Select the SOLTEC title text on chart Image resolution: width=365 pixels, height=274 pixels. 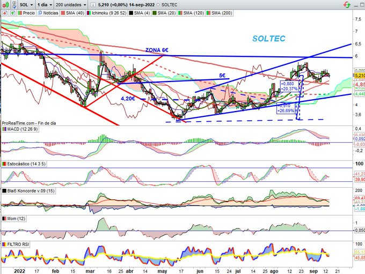tap(269, 39)
